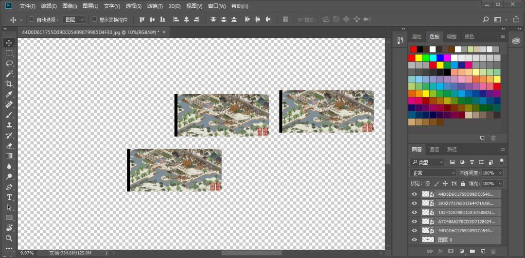Create a new layer with the page icon
This screenshot has height=258, width=525.
(x=483, y=251)
